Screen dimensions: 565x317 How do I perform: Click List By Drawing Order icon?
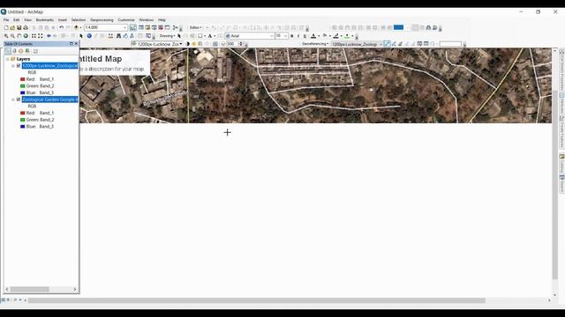[8, 51]
